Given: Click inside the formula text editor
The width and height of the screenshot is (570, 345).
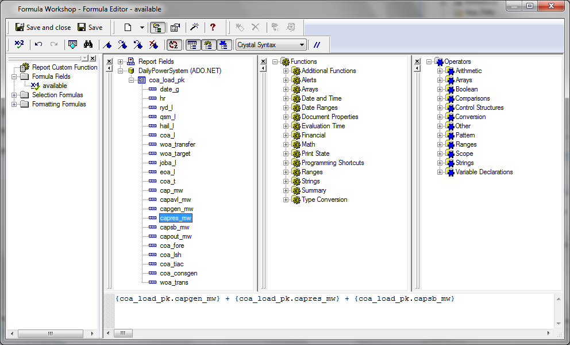Looking at the screenshot, I should tap(334, 310).
